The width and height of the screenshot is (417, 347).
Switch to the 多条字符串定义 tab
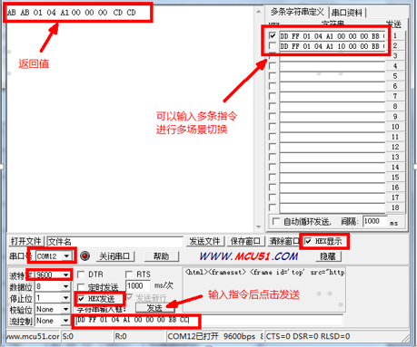click(297, 13)
